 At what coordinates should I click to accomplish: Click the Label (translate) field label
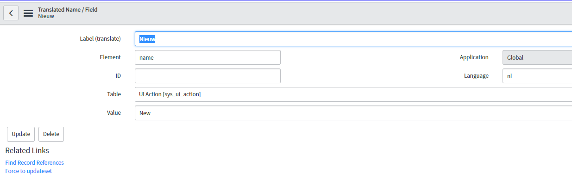pyautogui.click(x=101, y=39)
